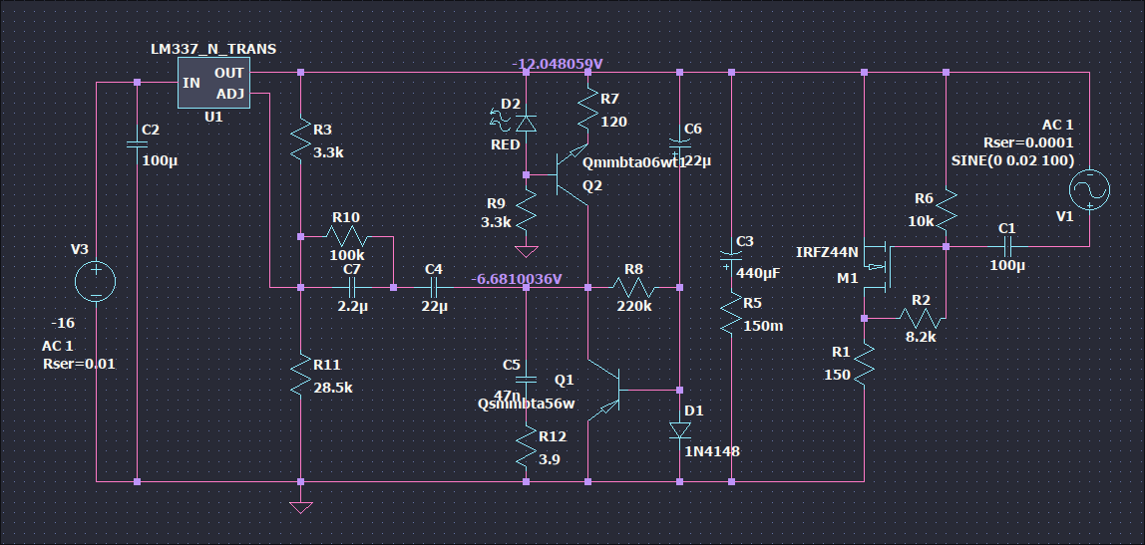Viewport: 1145px width, 545px height.
Task: Select the IRFZ44N MOSFET M1 symbol
Action: (879, 267)
